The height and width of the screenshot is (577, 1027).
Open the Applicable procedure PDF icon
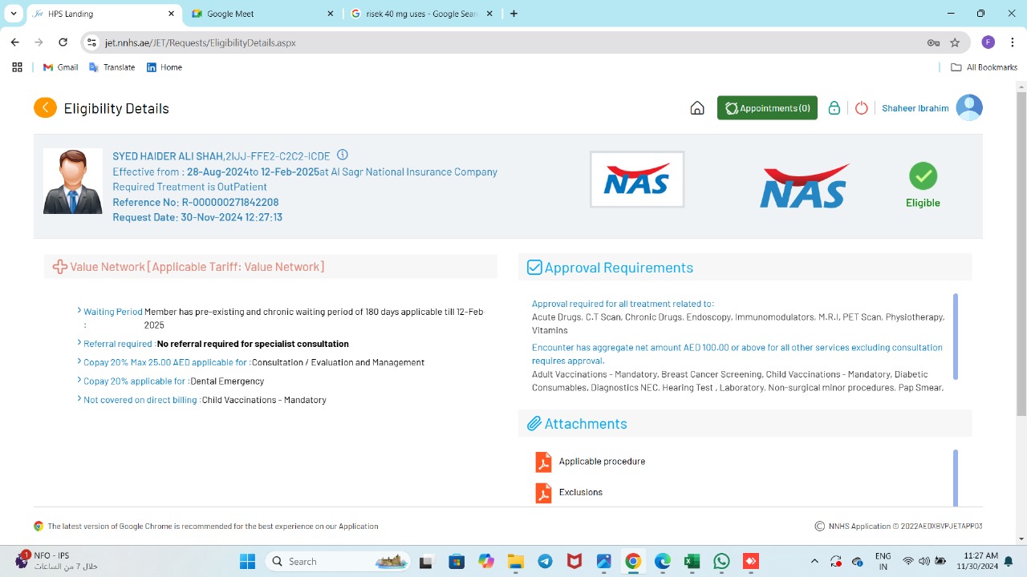click(x=543, y=462)
